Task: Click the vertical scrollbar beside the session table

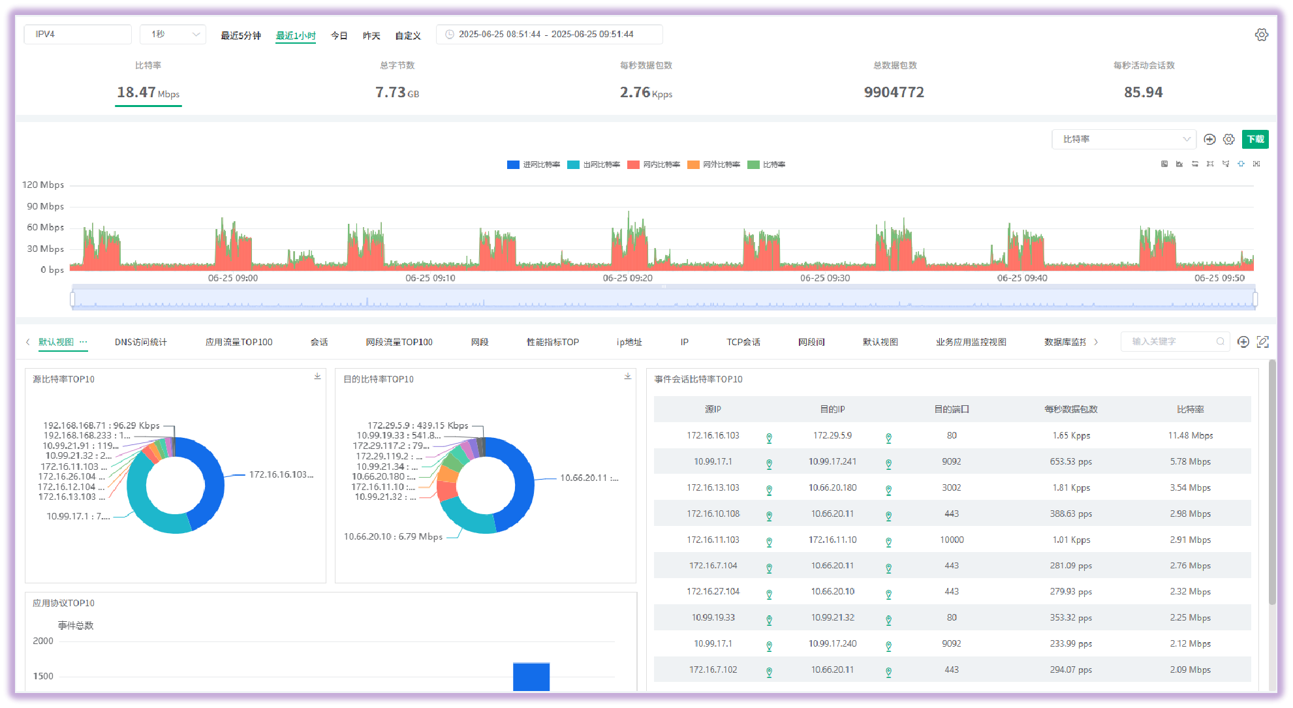Action: [x=1272, y=482]
